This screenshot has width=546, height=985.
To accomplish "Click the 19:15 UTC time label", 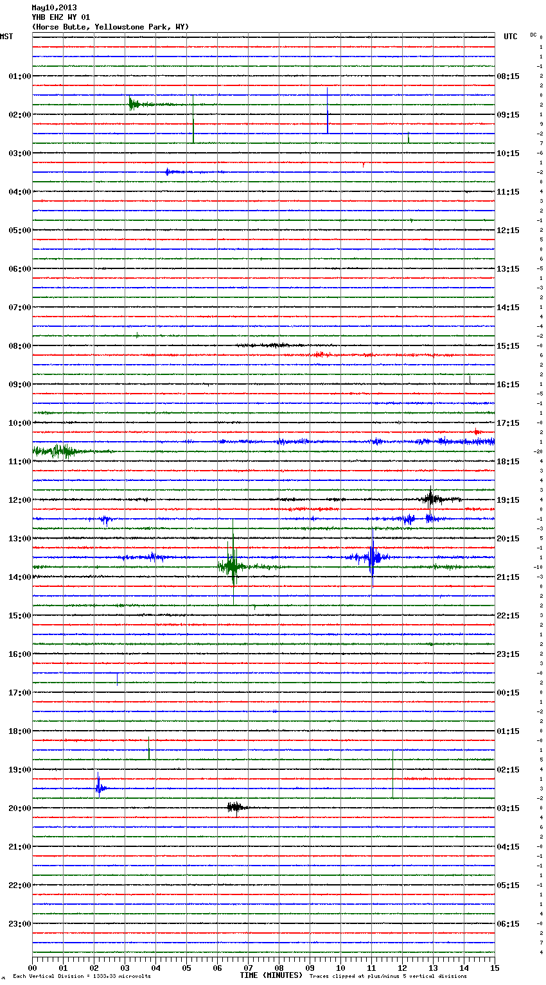I will pyautogui.click(x=508, y=500).
